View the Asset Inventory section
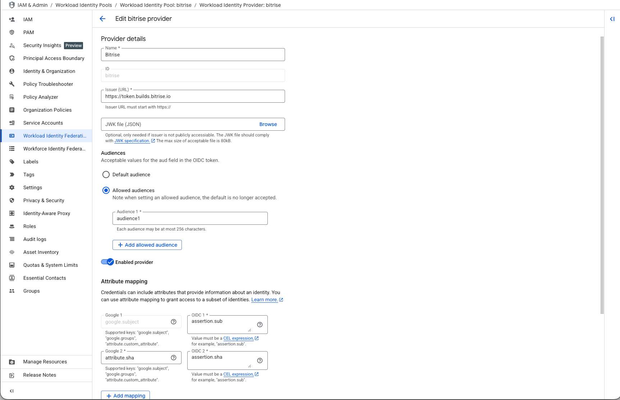 tap(41, 252)
